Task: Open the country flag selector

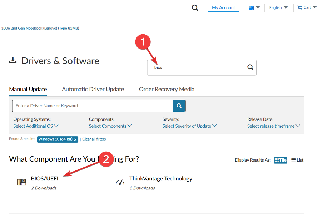Action: coord(254,7)
